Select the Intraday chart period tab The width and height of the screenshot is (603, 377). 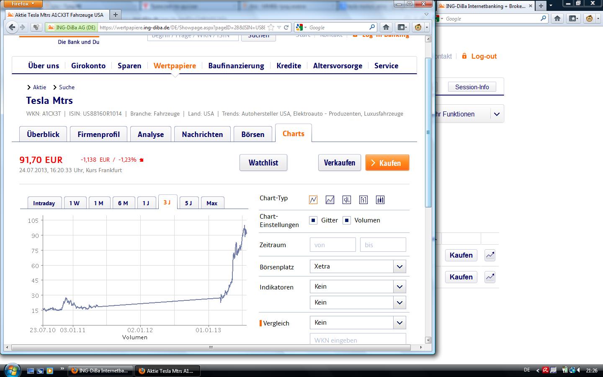click(44, 203)
